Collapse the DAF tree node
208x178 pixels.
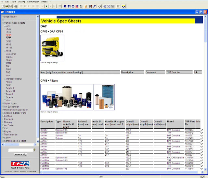click(x=5, y=26)
